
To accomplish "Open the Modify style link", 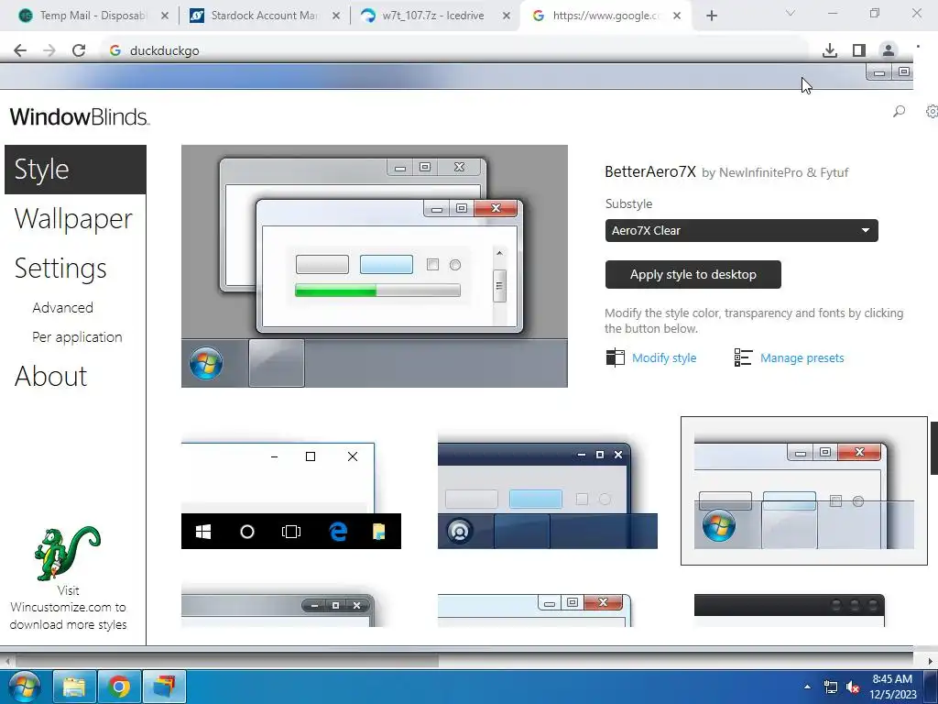I will click(664, 358).
